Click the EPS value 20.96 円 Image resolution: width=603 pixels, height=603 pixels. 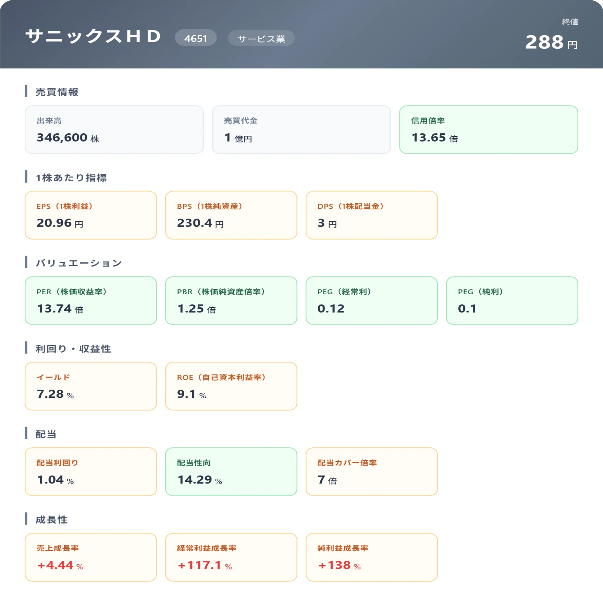tap(60, 223)
